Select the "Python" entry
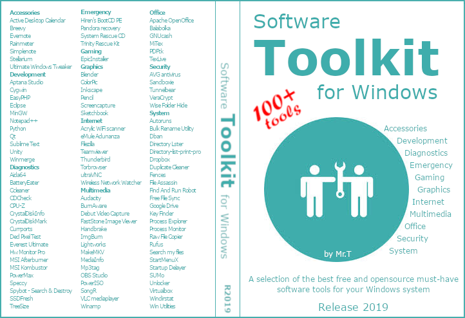 18,129
